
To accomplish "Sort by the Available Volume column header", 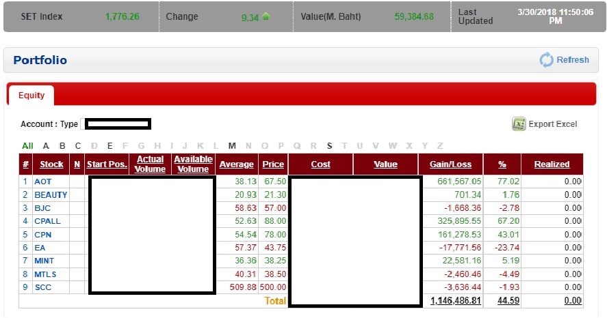I will coord(193,164).
